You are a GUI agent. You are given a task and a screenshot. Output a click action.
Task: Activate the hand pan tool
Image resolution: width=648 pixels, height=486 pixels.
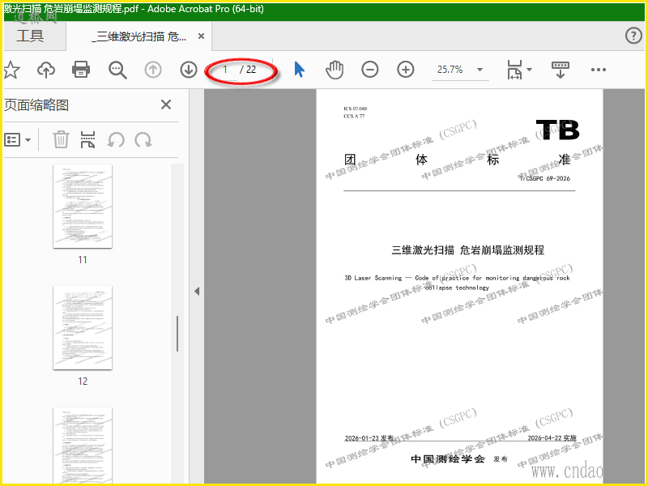(x=335, y=70)
